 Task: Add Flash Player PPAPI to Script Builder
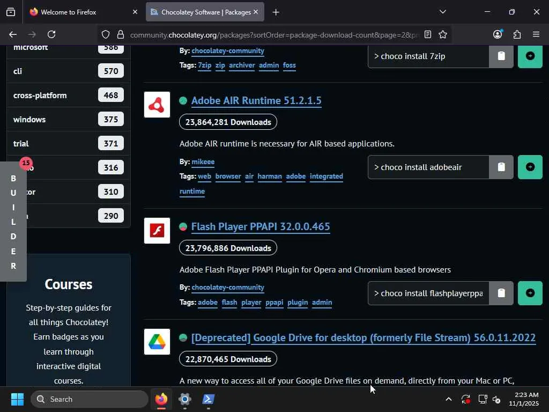(530, 293)
